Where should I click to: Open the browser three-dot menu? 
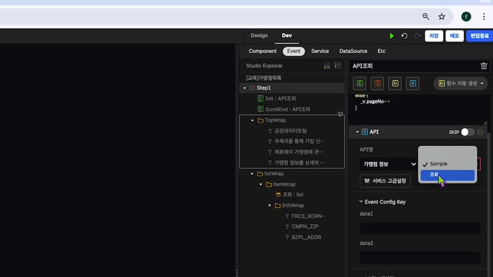pyautogui.click(x=484, y=17)
